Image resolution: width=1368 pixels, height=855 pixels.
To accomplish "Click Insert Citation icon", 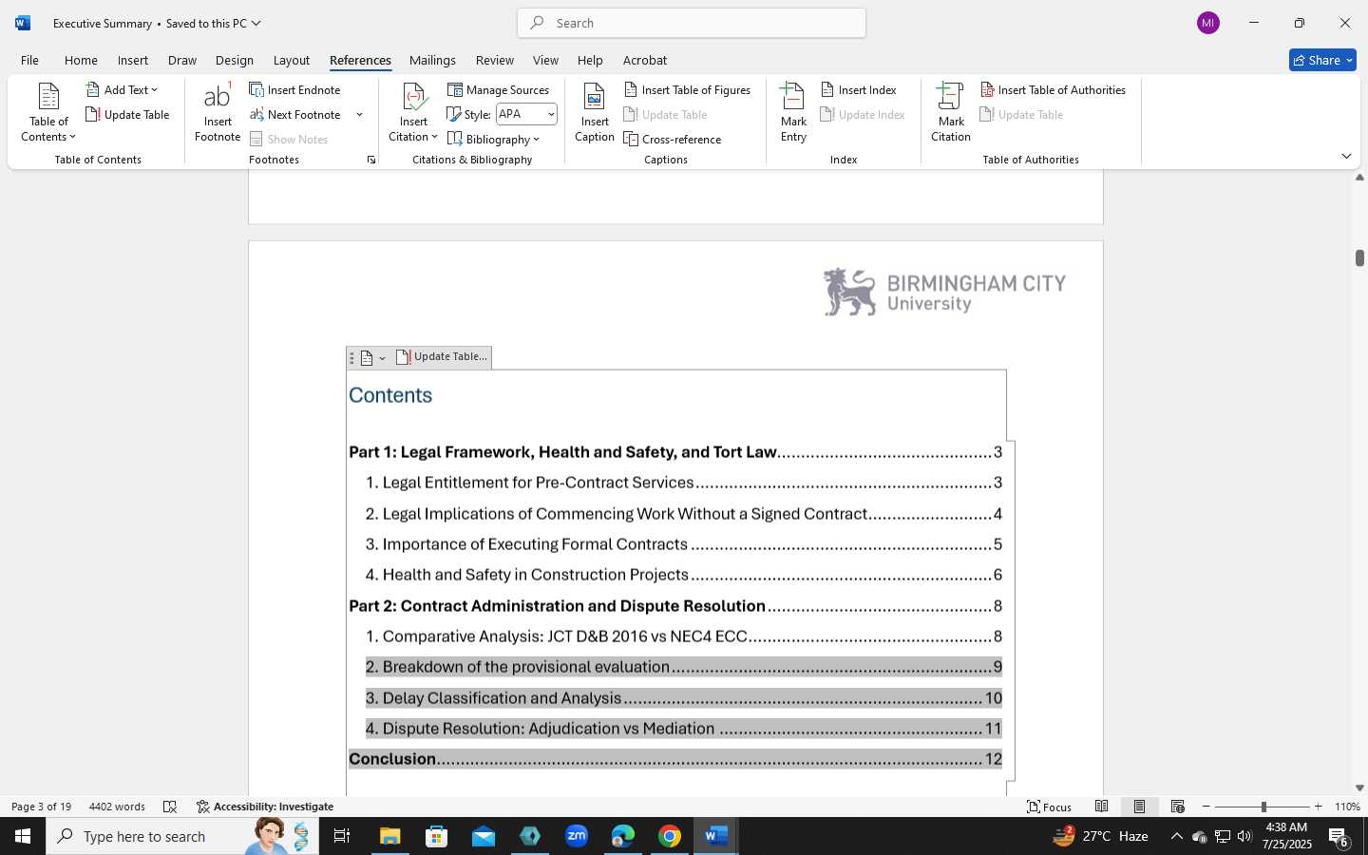I will pyautogui.click(x=413, y=113).
